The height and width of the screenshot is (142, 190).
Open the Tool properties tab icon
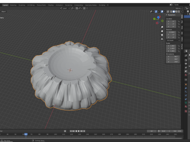186,56
